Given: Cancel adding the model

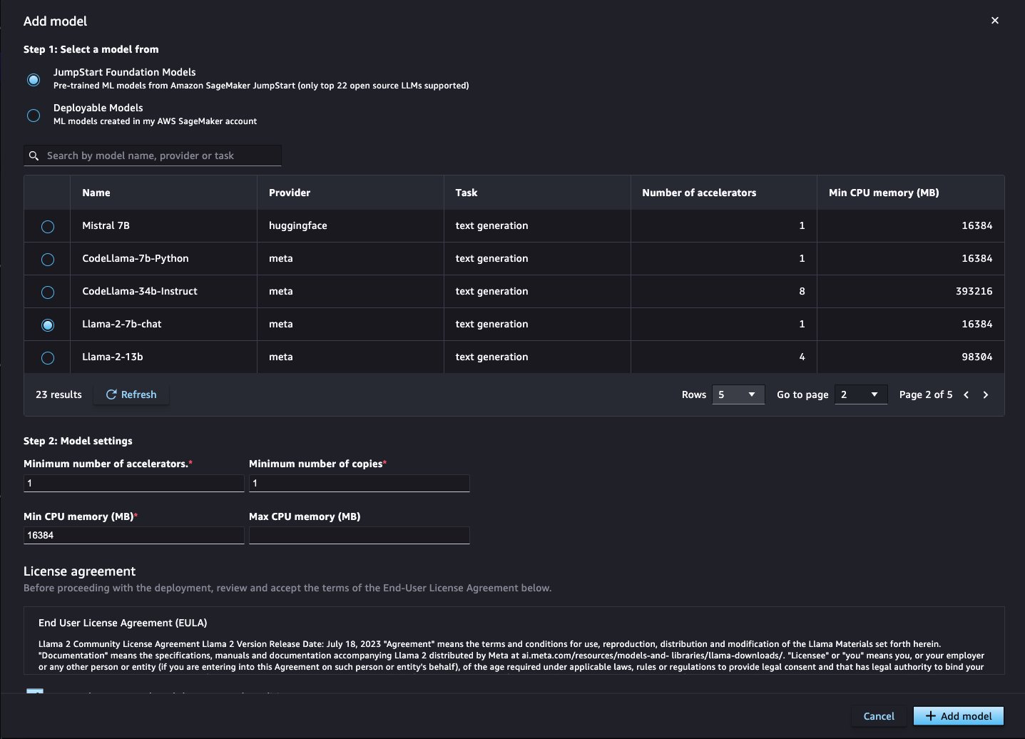Looking at the screenshot, I should [x=879, y=716].
